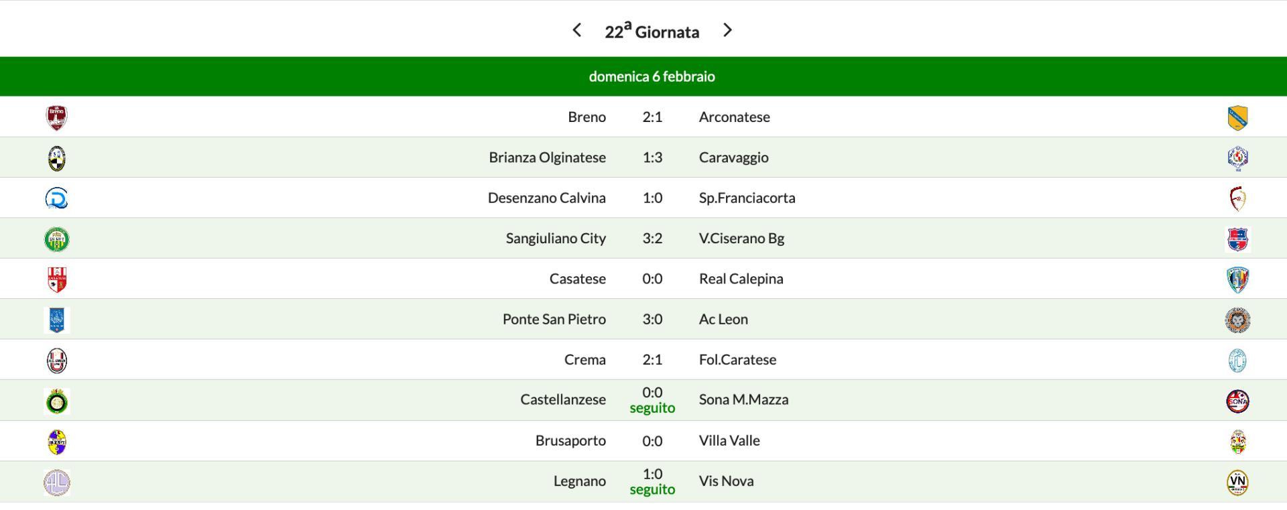Image resolution: width=1287 pixels, height=510 pixels.
Task: Click the Desenzano Calvina logo
Action: tap(57, 198)
